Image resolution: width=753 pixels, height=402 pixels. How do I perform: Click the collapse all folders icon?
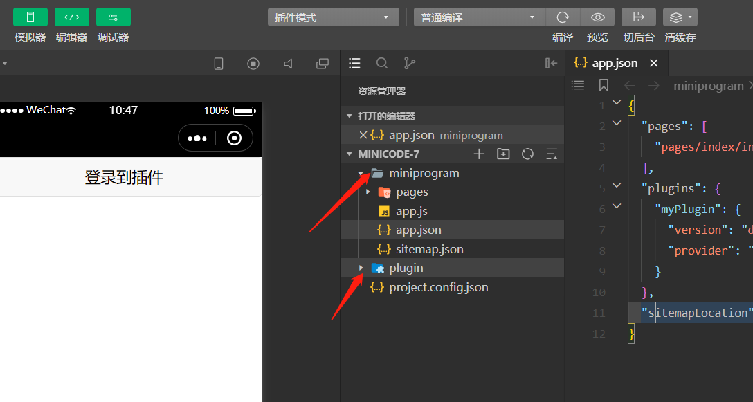click(552, 154)
